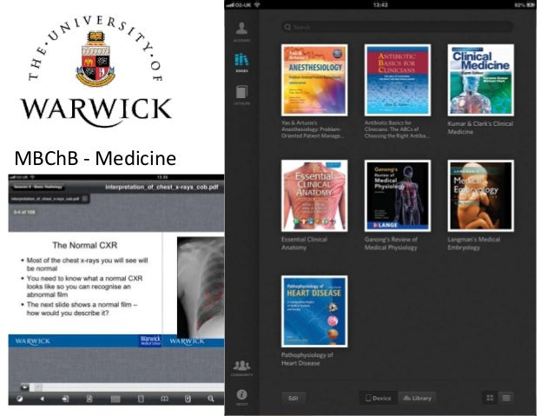Click the search magnifier icon in PDF toolbar
The width and height of the screenshot is (554, 416).
click(211, 399)
